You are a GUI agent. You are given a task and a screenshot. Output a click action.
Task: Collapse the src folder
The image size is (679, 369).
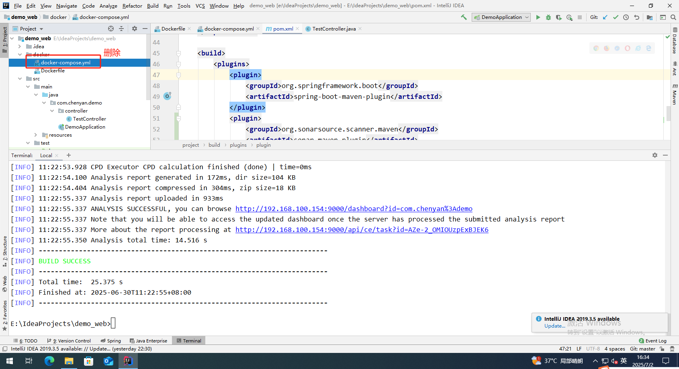tap(20, 79)
